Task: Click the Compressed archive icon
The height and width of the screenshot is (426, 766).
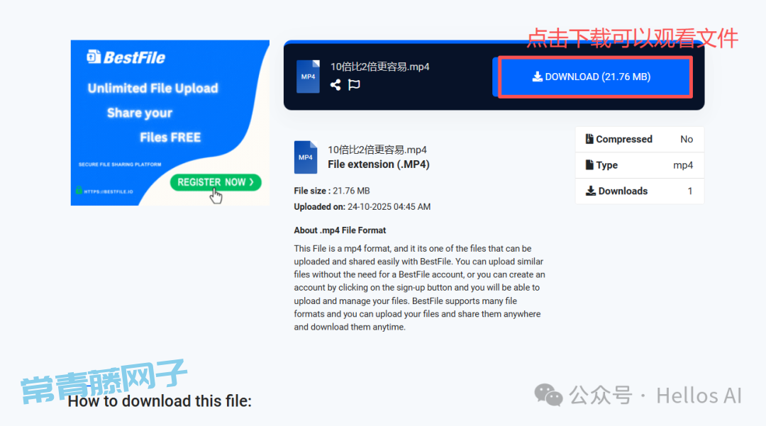Action: [589, 139]
